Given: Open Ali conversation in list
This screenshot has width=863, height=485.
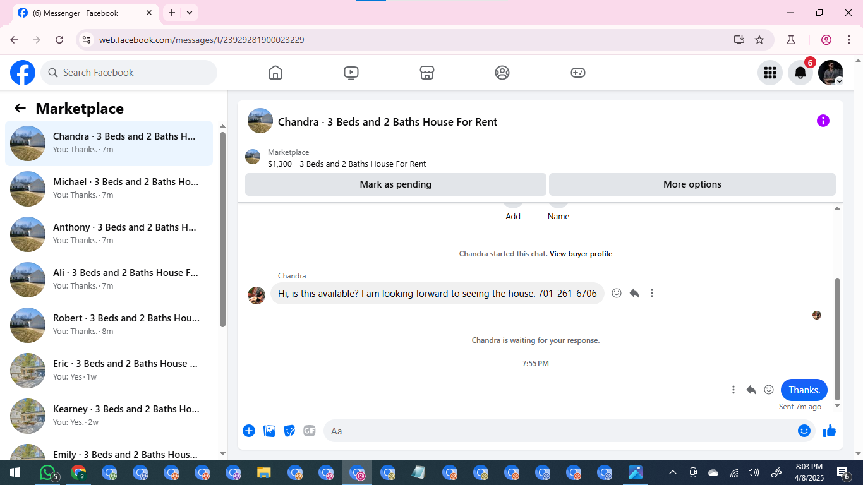Looking at the screenshot, I should click(x=109, y=280).
